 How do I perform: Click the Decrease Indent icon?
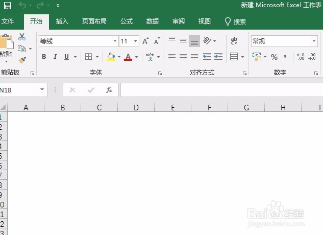tap(207, 57)
